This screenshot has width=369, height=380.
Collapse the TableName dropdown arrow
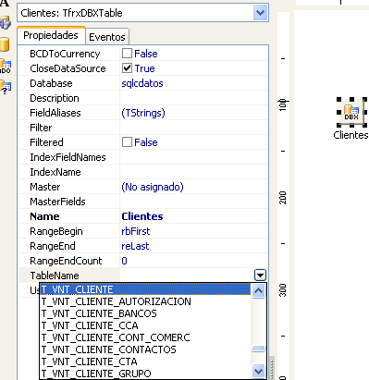coord(260,275)
